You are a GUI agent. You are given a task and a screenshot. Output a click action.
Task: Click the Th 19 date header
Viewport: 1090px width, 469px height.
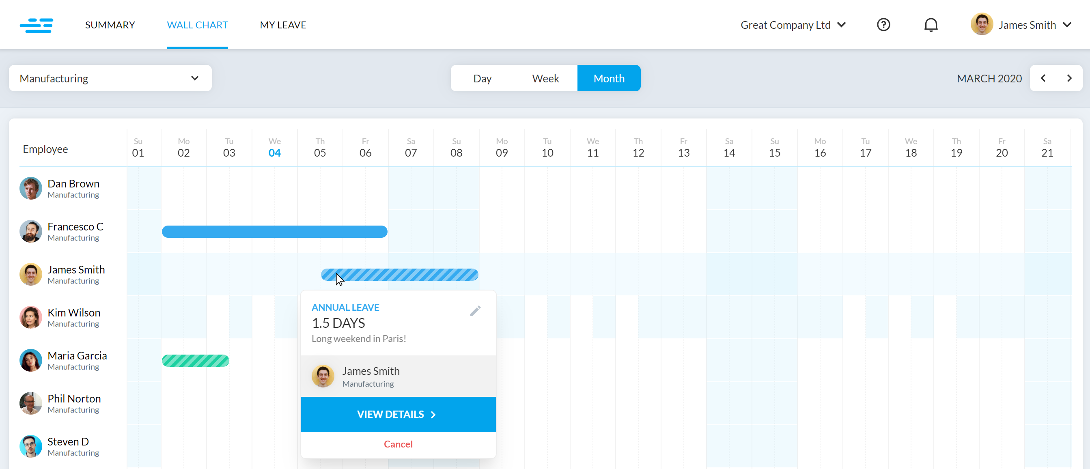coord(956,148)
